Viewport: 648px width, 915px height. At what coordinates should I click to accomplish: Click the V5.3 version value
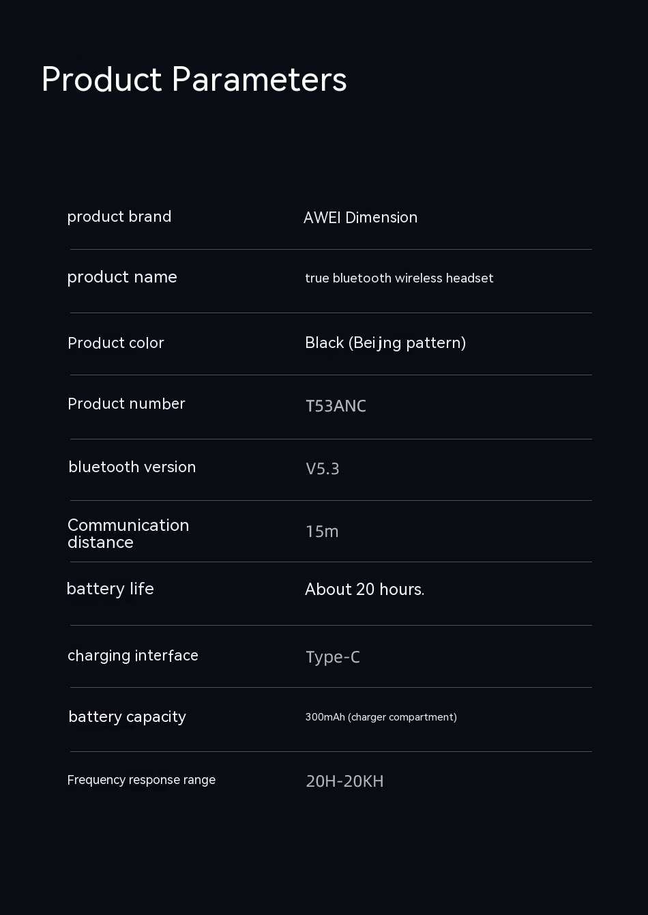pyautogui.click(x=323, y=469)
